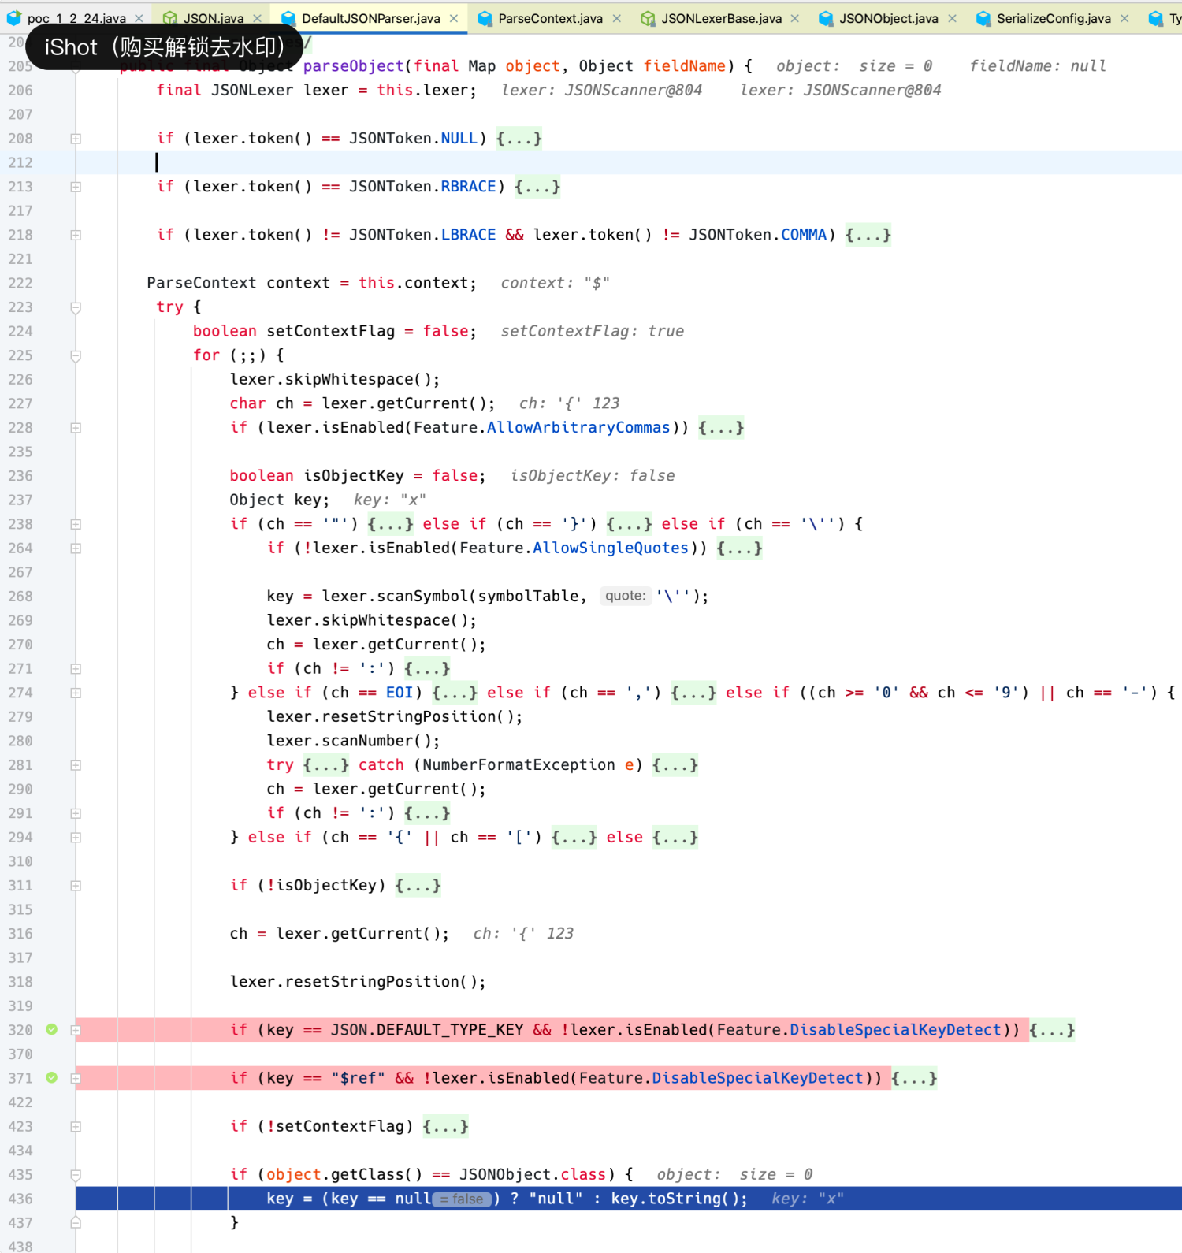Click the parseObject method name
The image size is (1182, 1253).
point(353,66)
